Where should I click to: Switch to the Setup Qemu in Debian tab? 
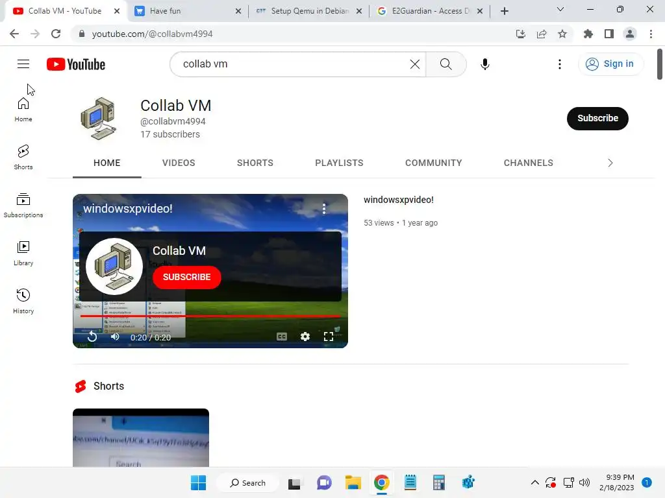click(308, 11)
